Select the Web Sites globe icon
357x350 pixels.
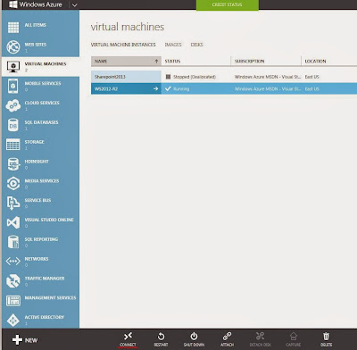pyautogui.click(x=13, y=47)
